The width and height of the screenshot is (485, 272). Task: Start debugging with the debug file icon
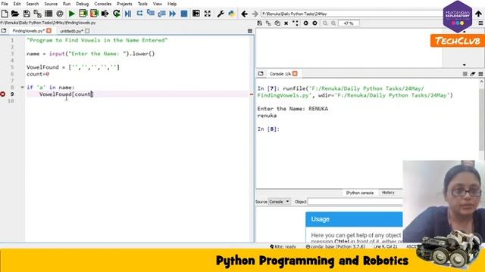[x=128, y=14]
